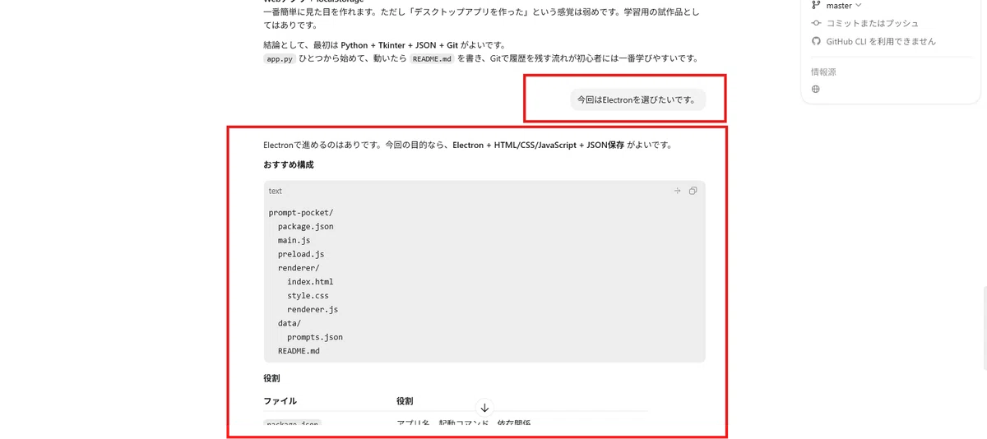Click the inline code app.py
Viewport: 987px width, 439px height.
click(280, 58)
